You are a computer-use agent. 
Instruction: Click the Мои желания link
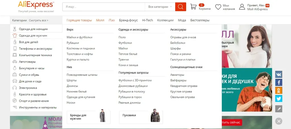229,7
